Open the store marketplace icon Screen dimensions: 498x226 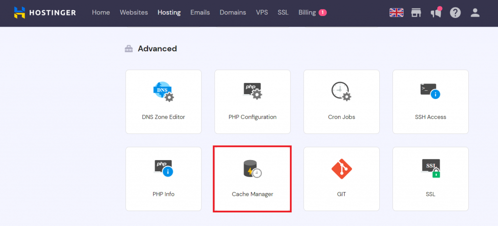pos(416,13)
